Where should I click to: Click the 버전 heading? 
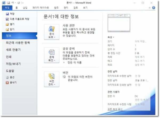[65, 73]
